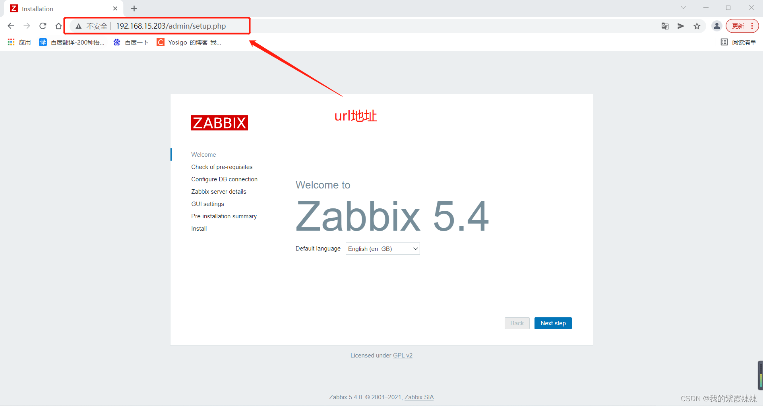
Task: Minimize the browser window
Action: 706,8
